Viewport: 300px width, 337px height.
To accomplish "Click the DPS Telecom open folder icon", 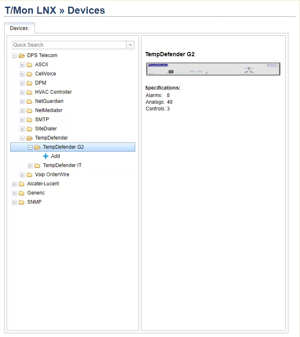I will [x=22, y=55].
